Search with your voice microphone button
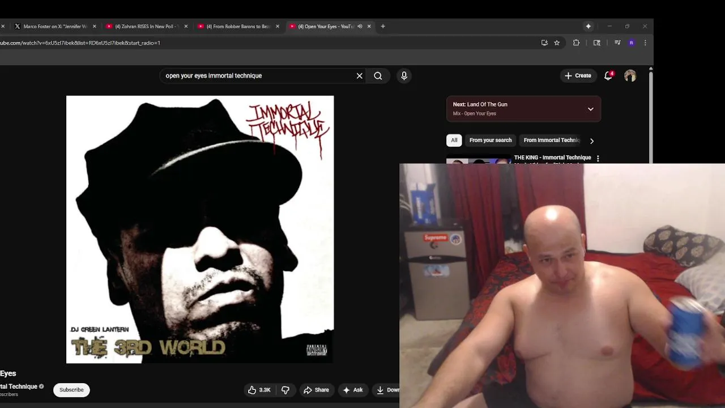The width and height of the screenshot is (725, 408). [x=404, y=75]
